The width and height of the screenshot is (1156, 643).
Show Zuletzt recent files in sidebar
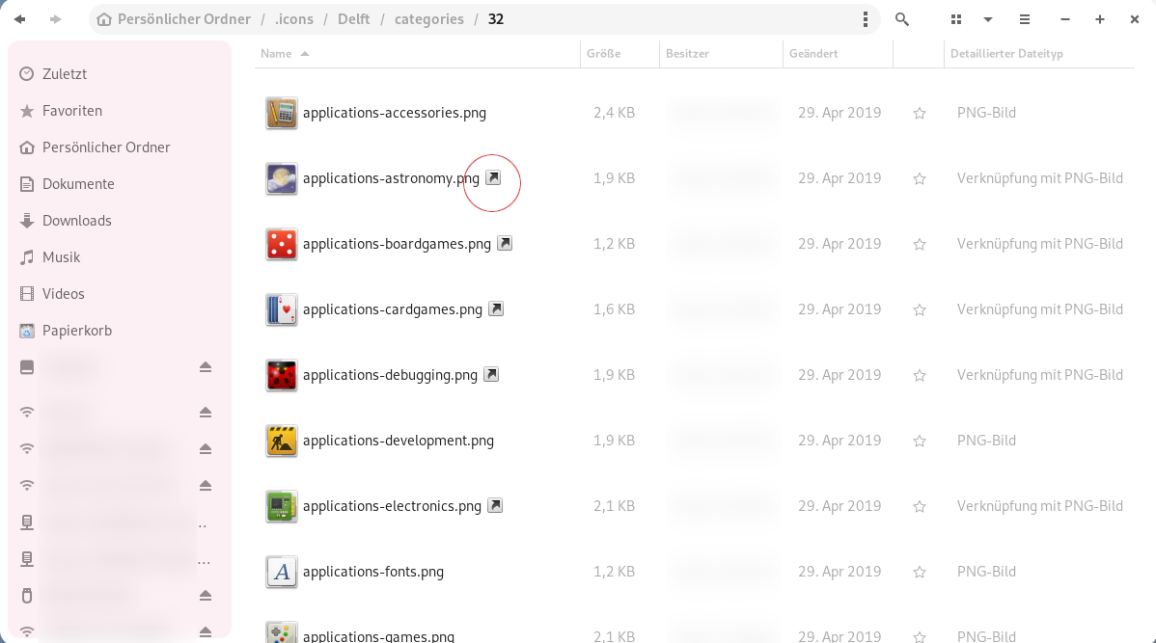[x=63, y=73]
